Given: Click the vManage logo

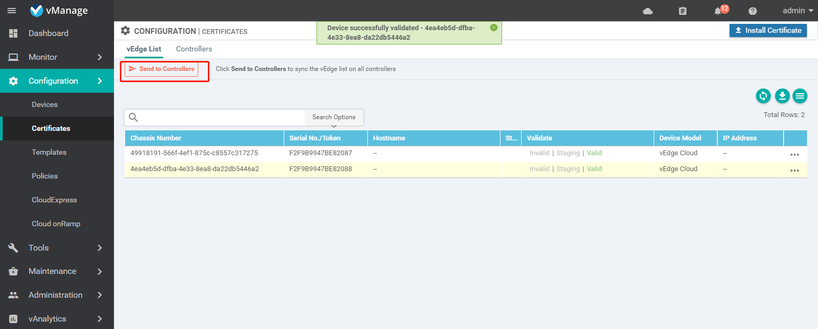Looking at the screenshot, I should click(x=59, y=11).
